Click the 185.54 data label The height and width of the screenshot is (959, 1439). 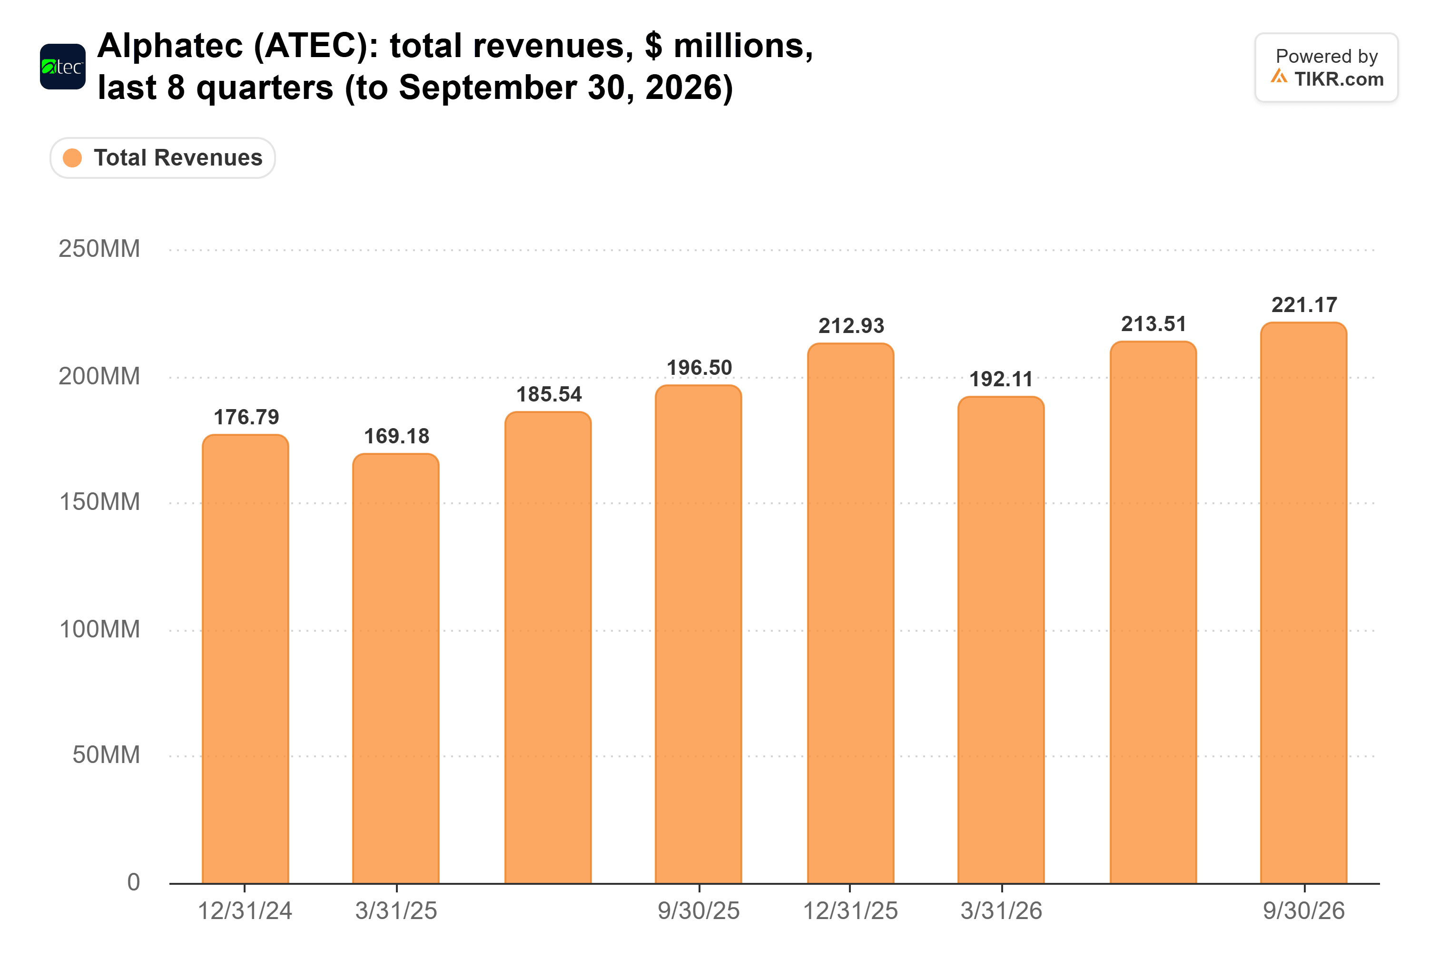point(549,394)
